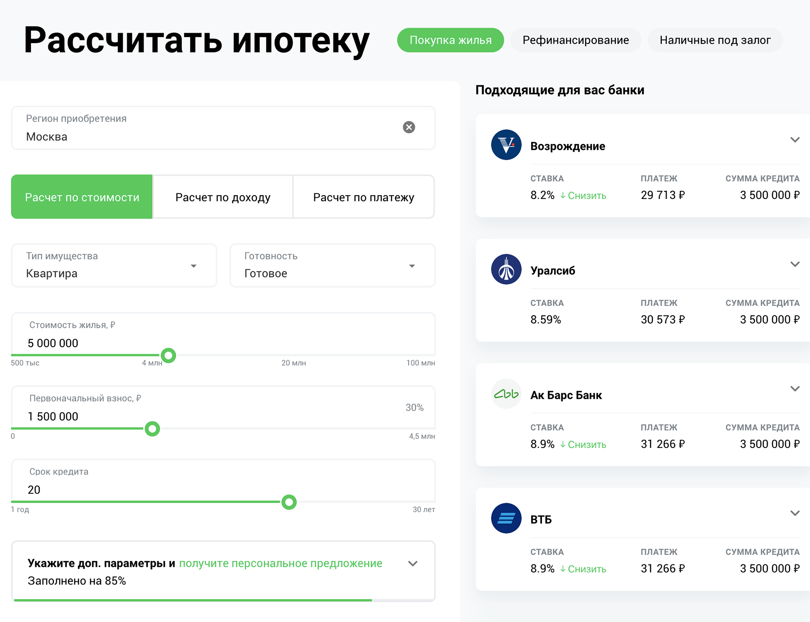This screenshot has height=622, width=810.
Task: Click the Возрождение bank logo
Action: coord(506,145)
